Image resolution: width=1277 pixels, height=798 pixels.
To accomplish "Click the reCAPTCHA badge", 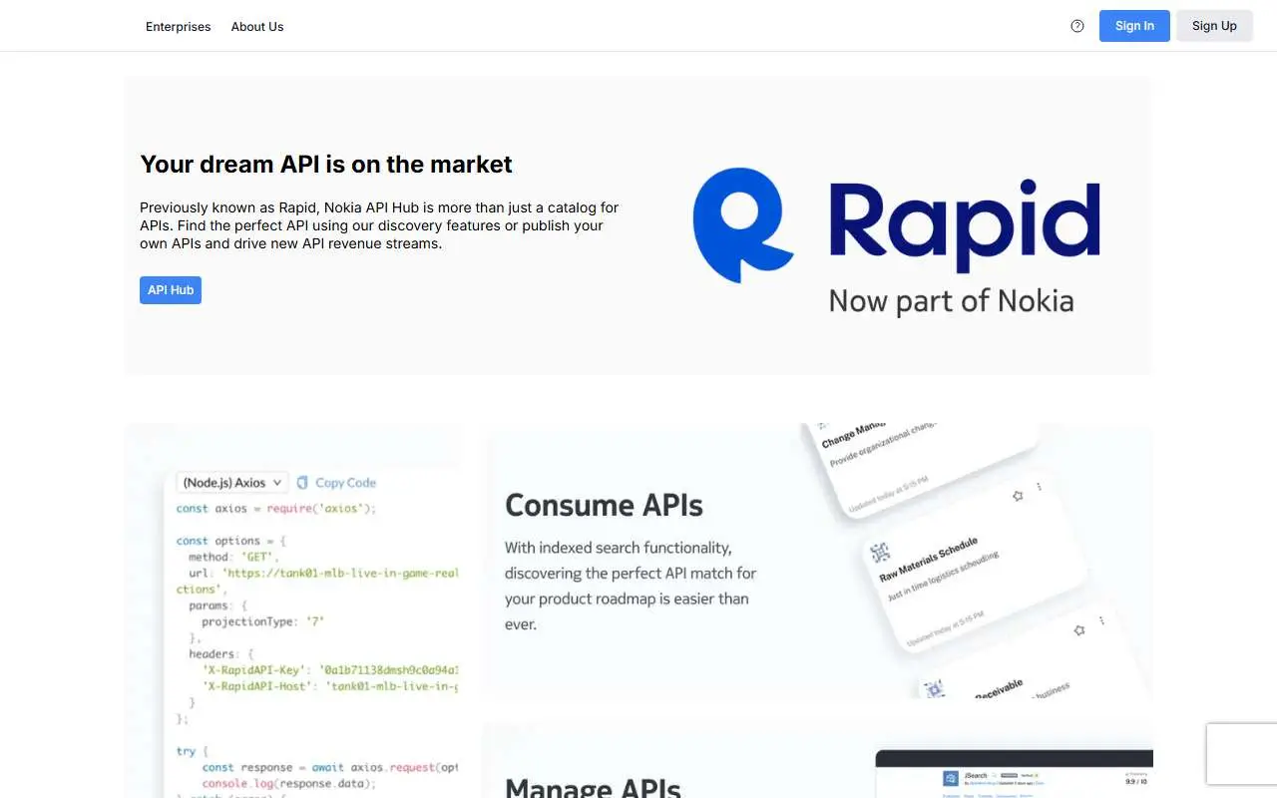I will (1241, 754).
